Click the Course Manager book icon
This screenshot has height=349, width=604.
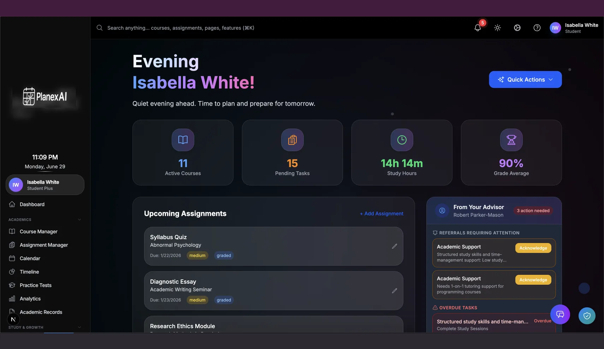pos(12,232)
